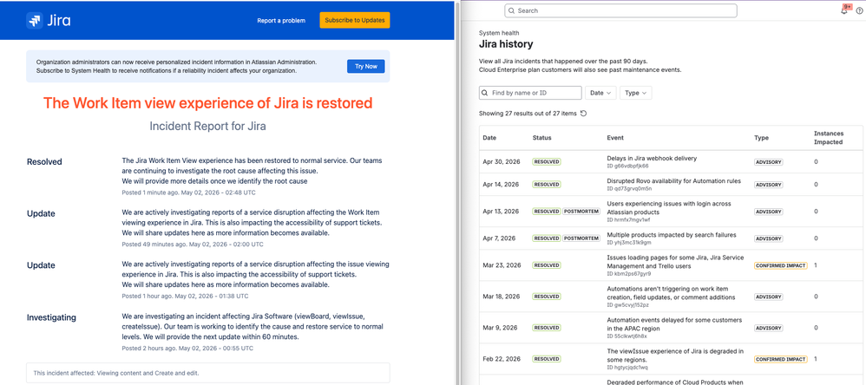866x385 pixels.
Task: Open Delays in Jira webhook delivery event
Action: 652,159
